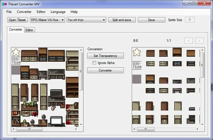
Task: Click Split and save button
Action: tap(122, 20)
